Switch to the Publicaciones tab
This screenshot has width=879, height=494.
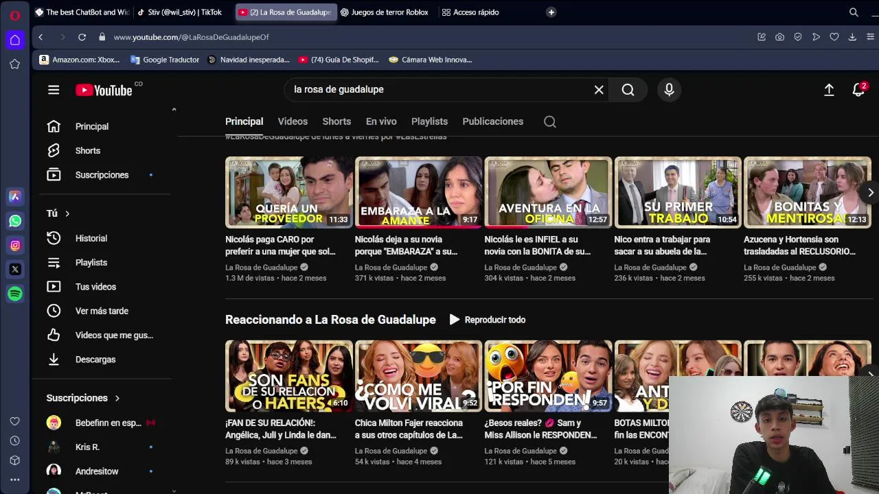(x=492, y=121)
